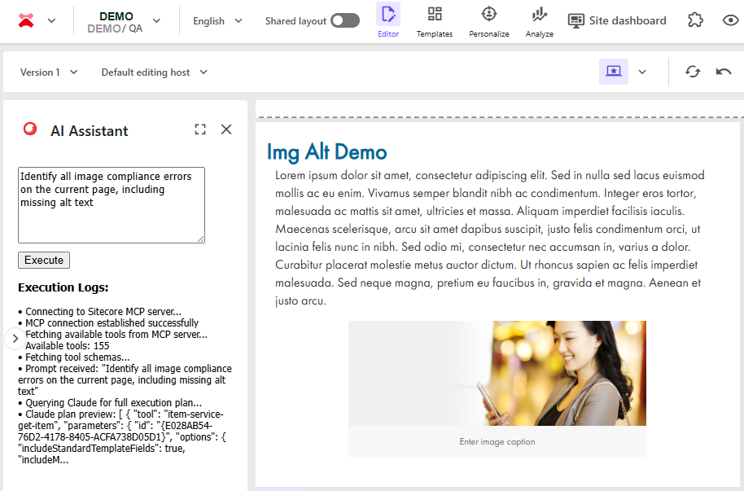Expand AI Assistant to fullscreen
Image resolution: width=744 pixels, height=491 pixels.
[x=200, y=129]
